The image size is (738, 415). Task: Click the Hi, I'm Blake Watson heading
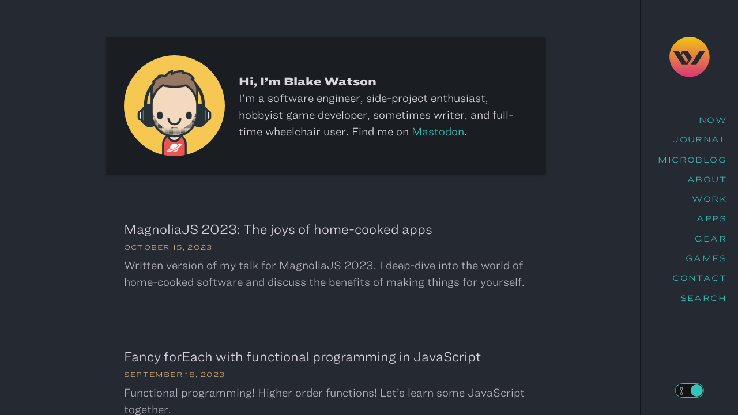(307, 81)
